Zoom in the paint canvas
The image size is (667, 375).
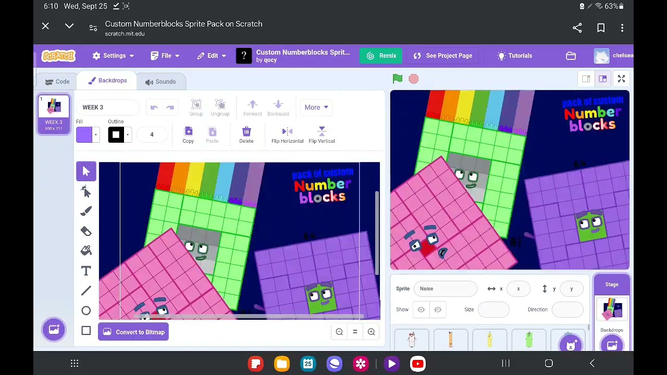click(x=371, y=332)
